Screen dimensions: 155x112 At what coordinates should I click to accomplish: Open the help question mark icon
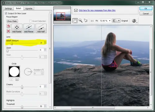134,21
